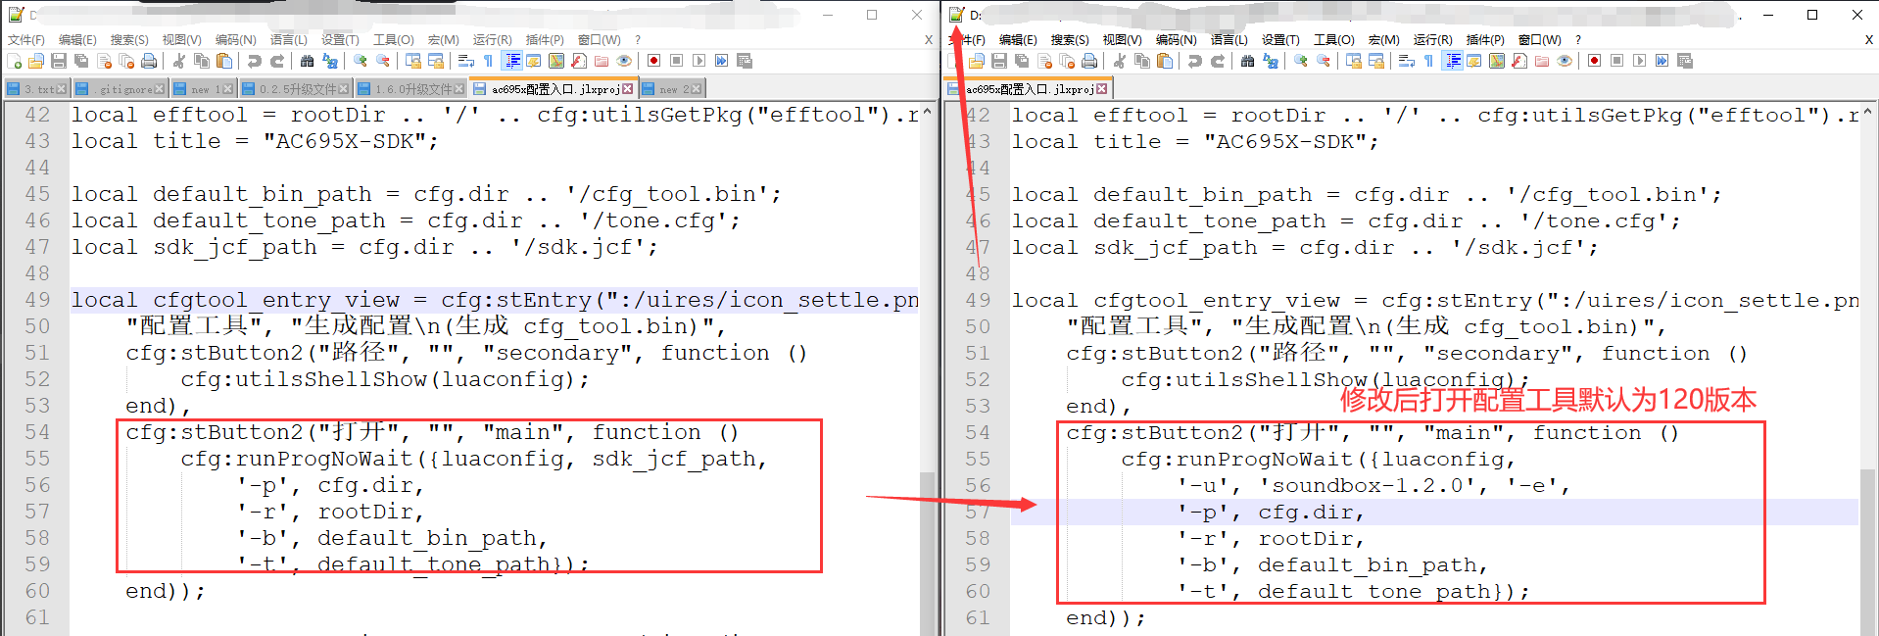This screenshot has height=636, width=1879.
Task: Toggle word wrap in the left window
Action: pyautogui.click(x=466, y=61)
